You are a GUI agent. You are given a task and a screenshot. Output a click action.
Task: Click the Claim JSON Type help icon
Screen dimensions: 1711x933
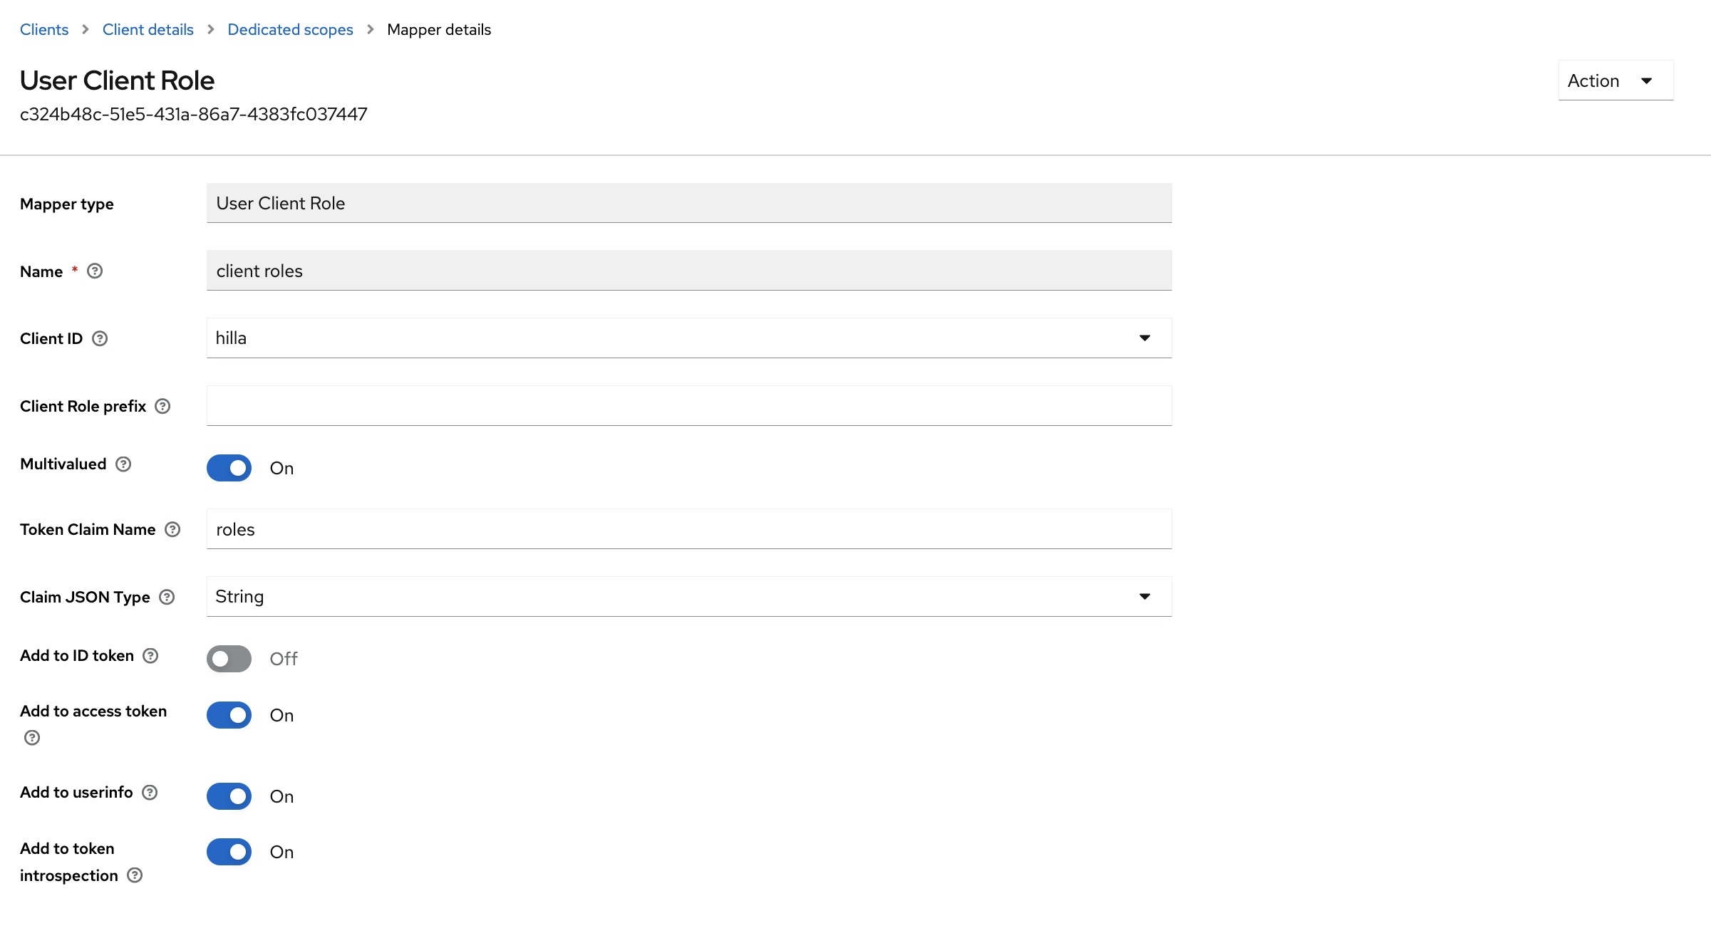click(x=167, y=598)
